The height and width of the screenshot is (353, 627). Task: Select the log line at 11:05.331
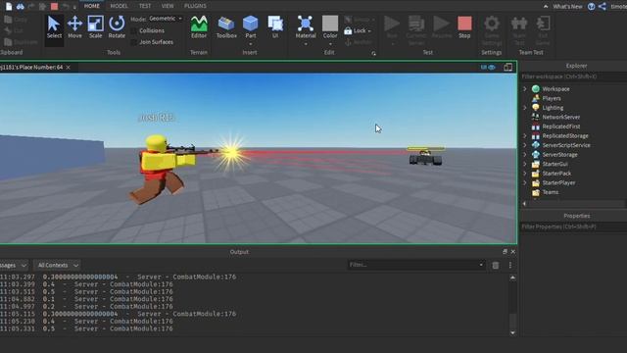[86, 329]
